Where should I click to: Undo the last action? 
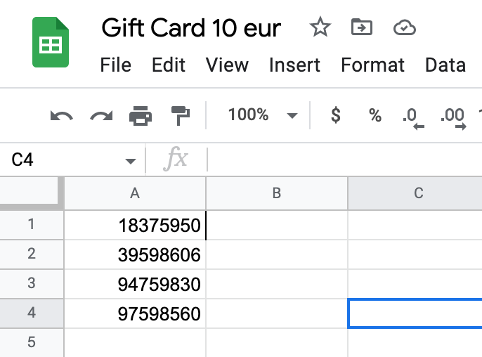[62, 115]
